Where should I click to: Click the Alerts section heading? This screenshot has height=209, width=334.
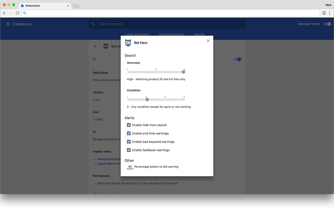(129, 118)
